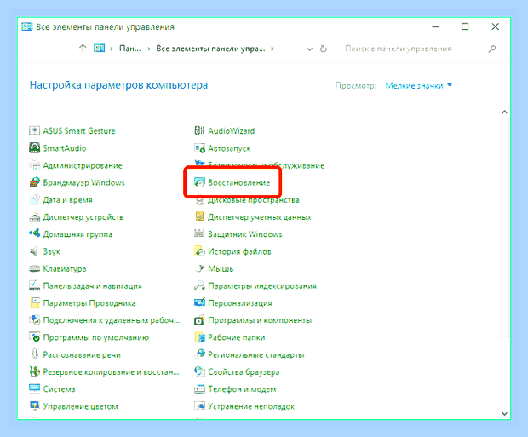Open the Восстановление recovery icon
Image resolution: width=528 pixels, height=437 pixels.
[199, 182]
